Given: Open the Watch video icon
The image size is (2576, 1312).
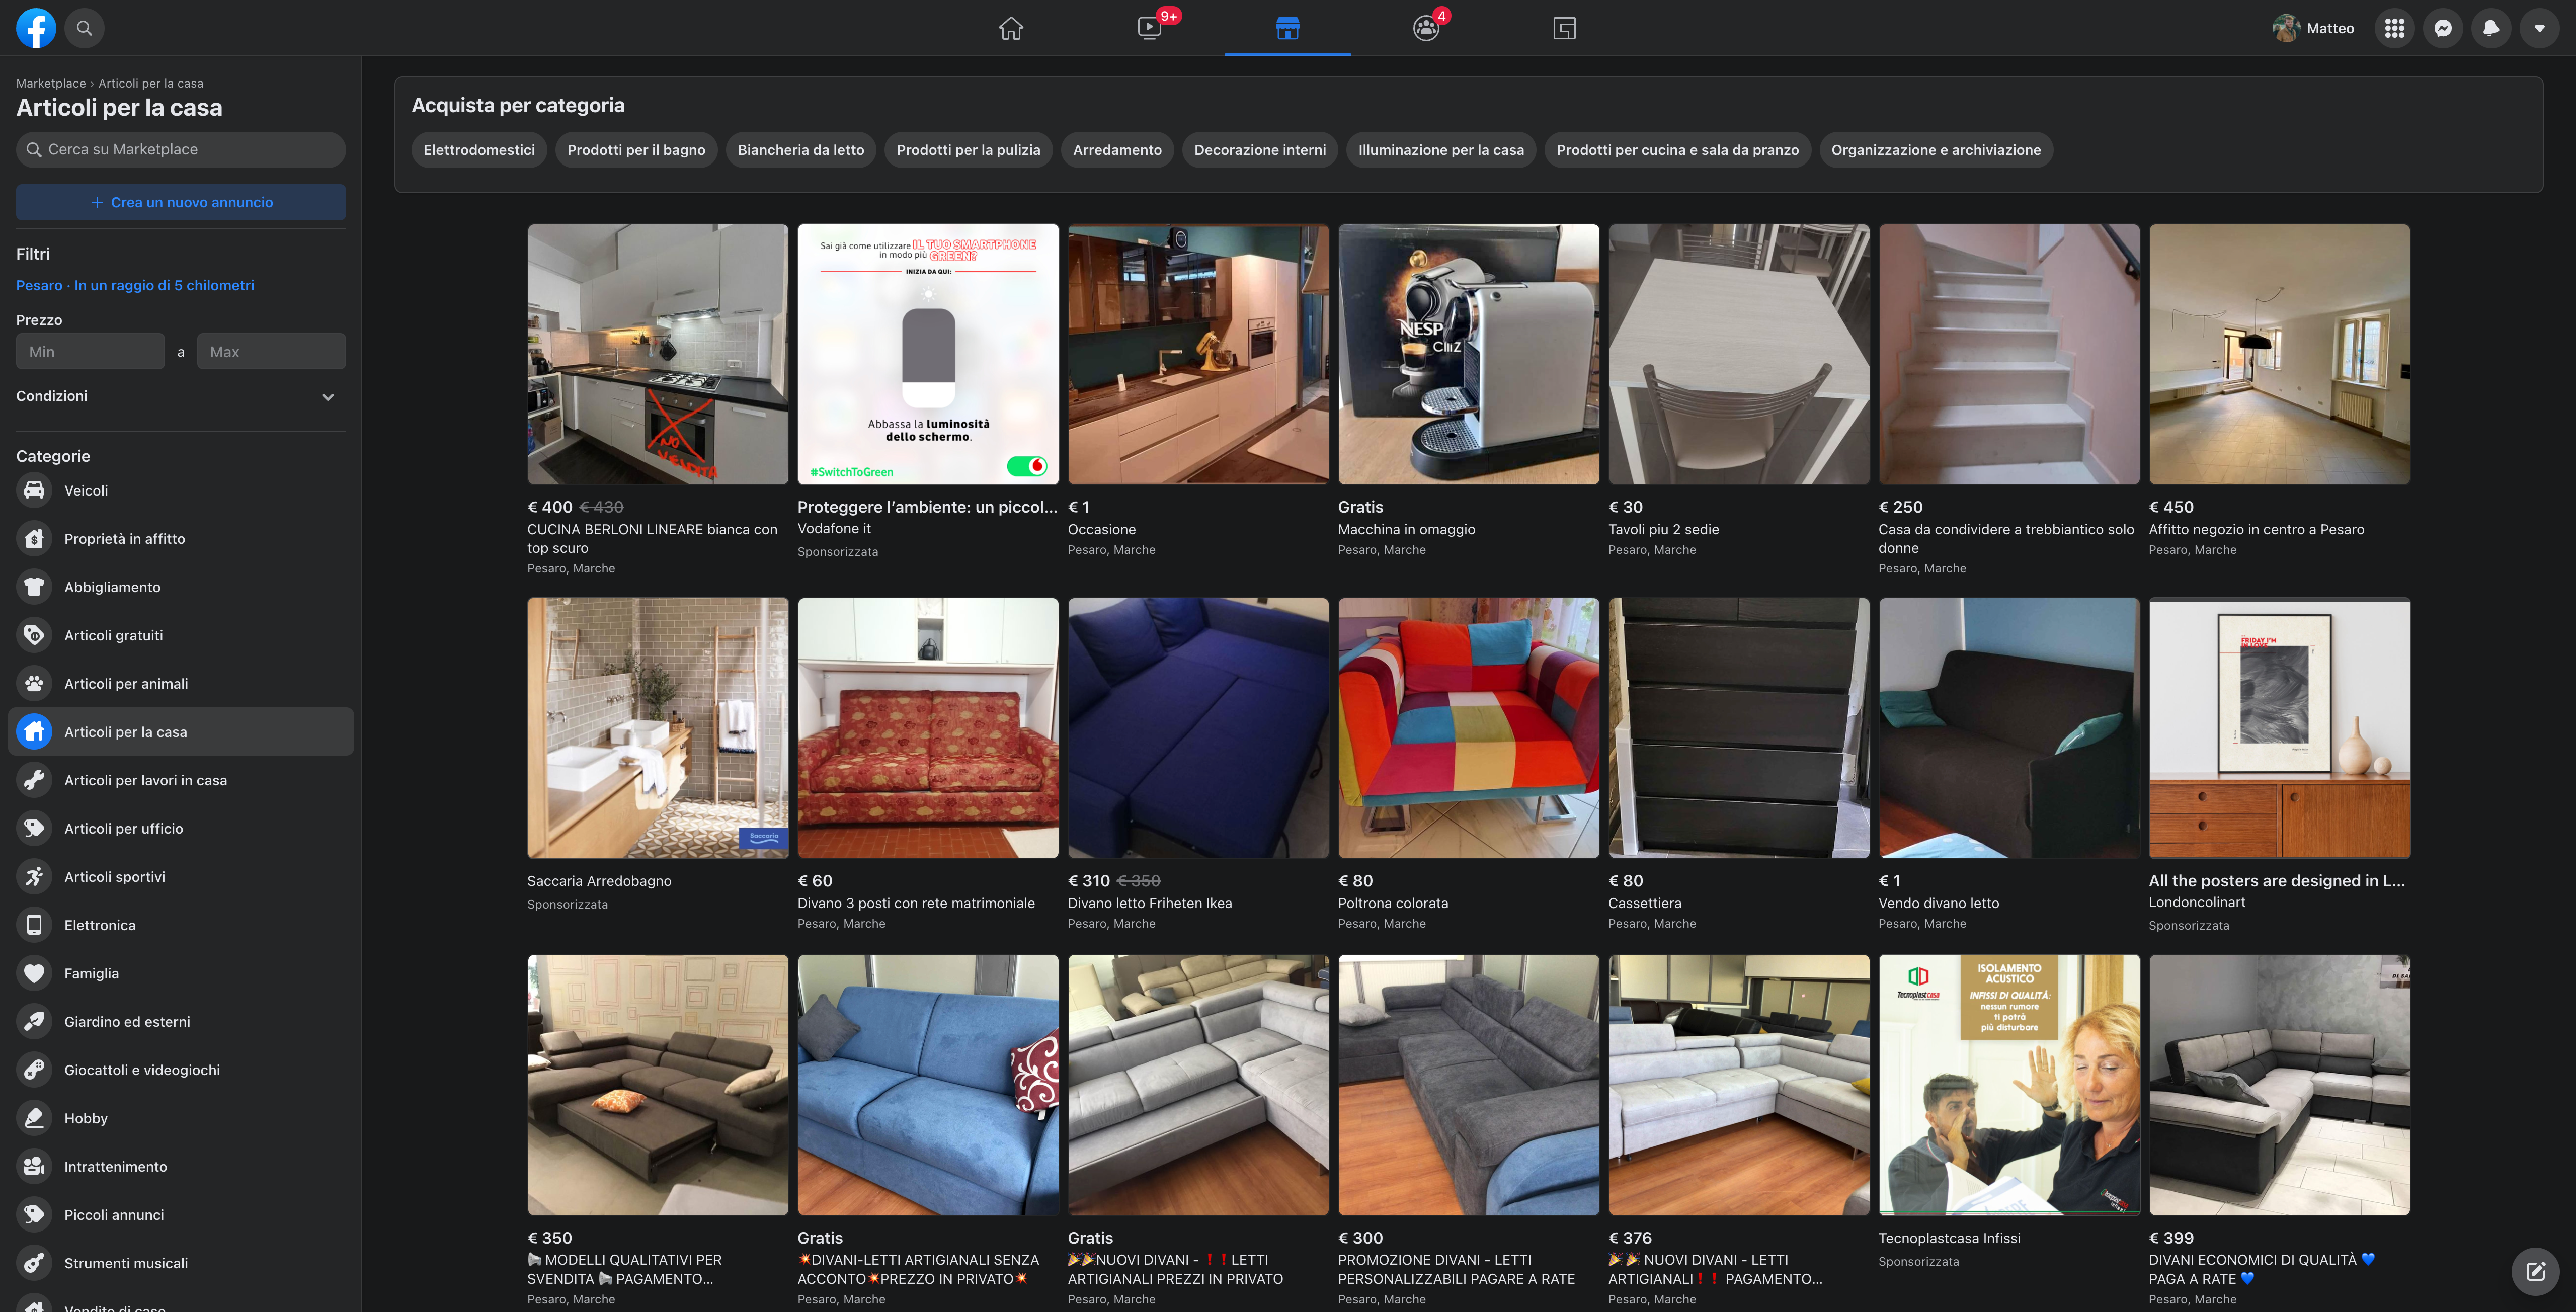Looking at the screenshot, I should (x=1150, y=28).
